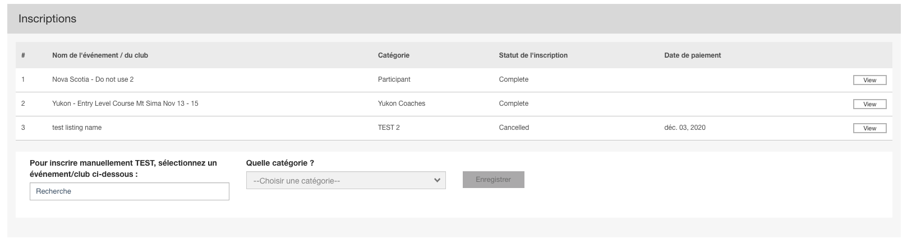The width and height of the screenshot is (907, 244).
Task: Click the 'déc. 03, 2020' payment date
Action: pyautogui.click(x=684, y=128)
